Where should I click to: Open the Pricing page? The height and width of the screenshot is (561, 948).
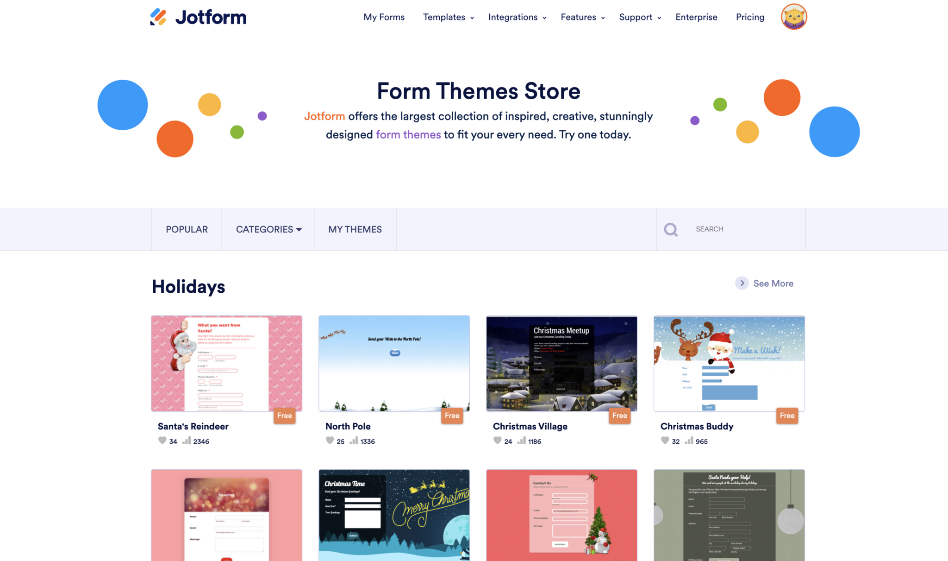point(750,17)
